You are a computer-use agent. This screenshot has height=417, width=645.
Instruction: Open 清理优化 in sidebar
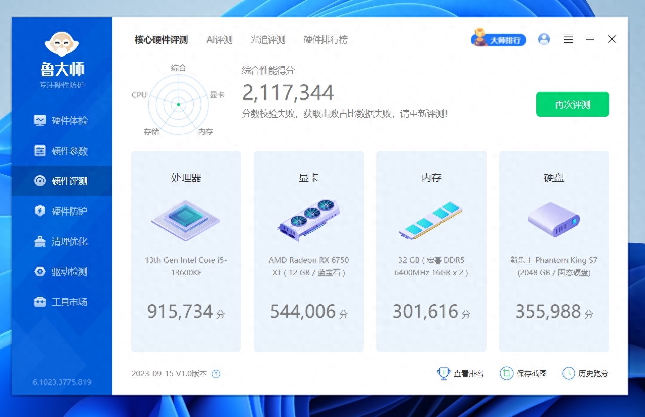click(61, 241)
